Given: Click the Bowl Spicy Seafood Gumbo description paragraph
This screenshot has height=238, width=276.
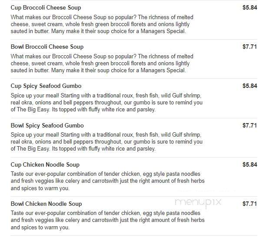Looking at the screenshot, I should [x=106, y=142].
